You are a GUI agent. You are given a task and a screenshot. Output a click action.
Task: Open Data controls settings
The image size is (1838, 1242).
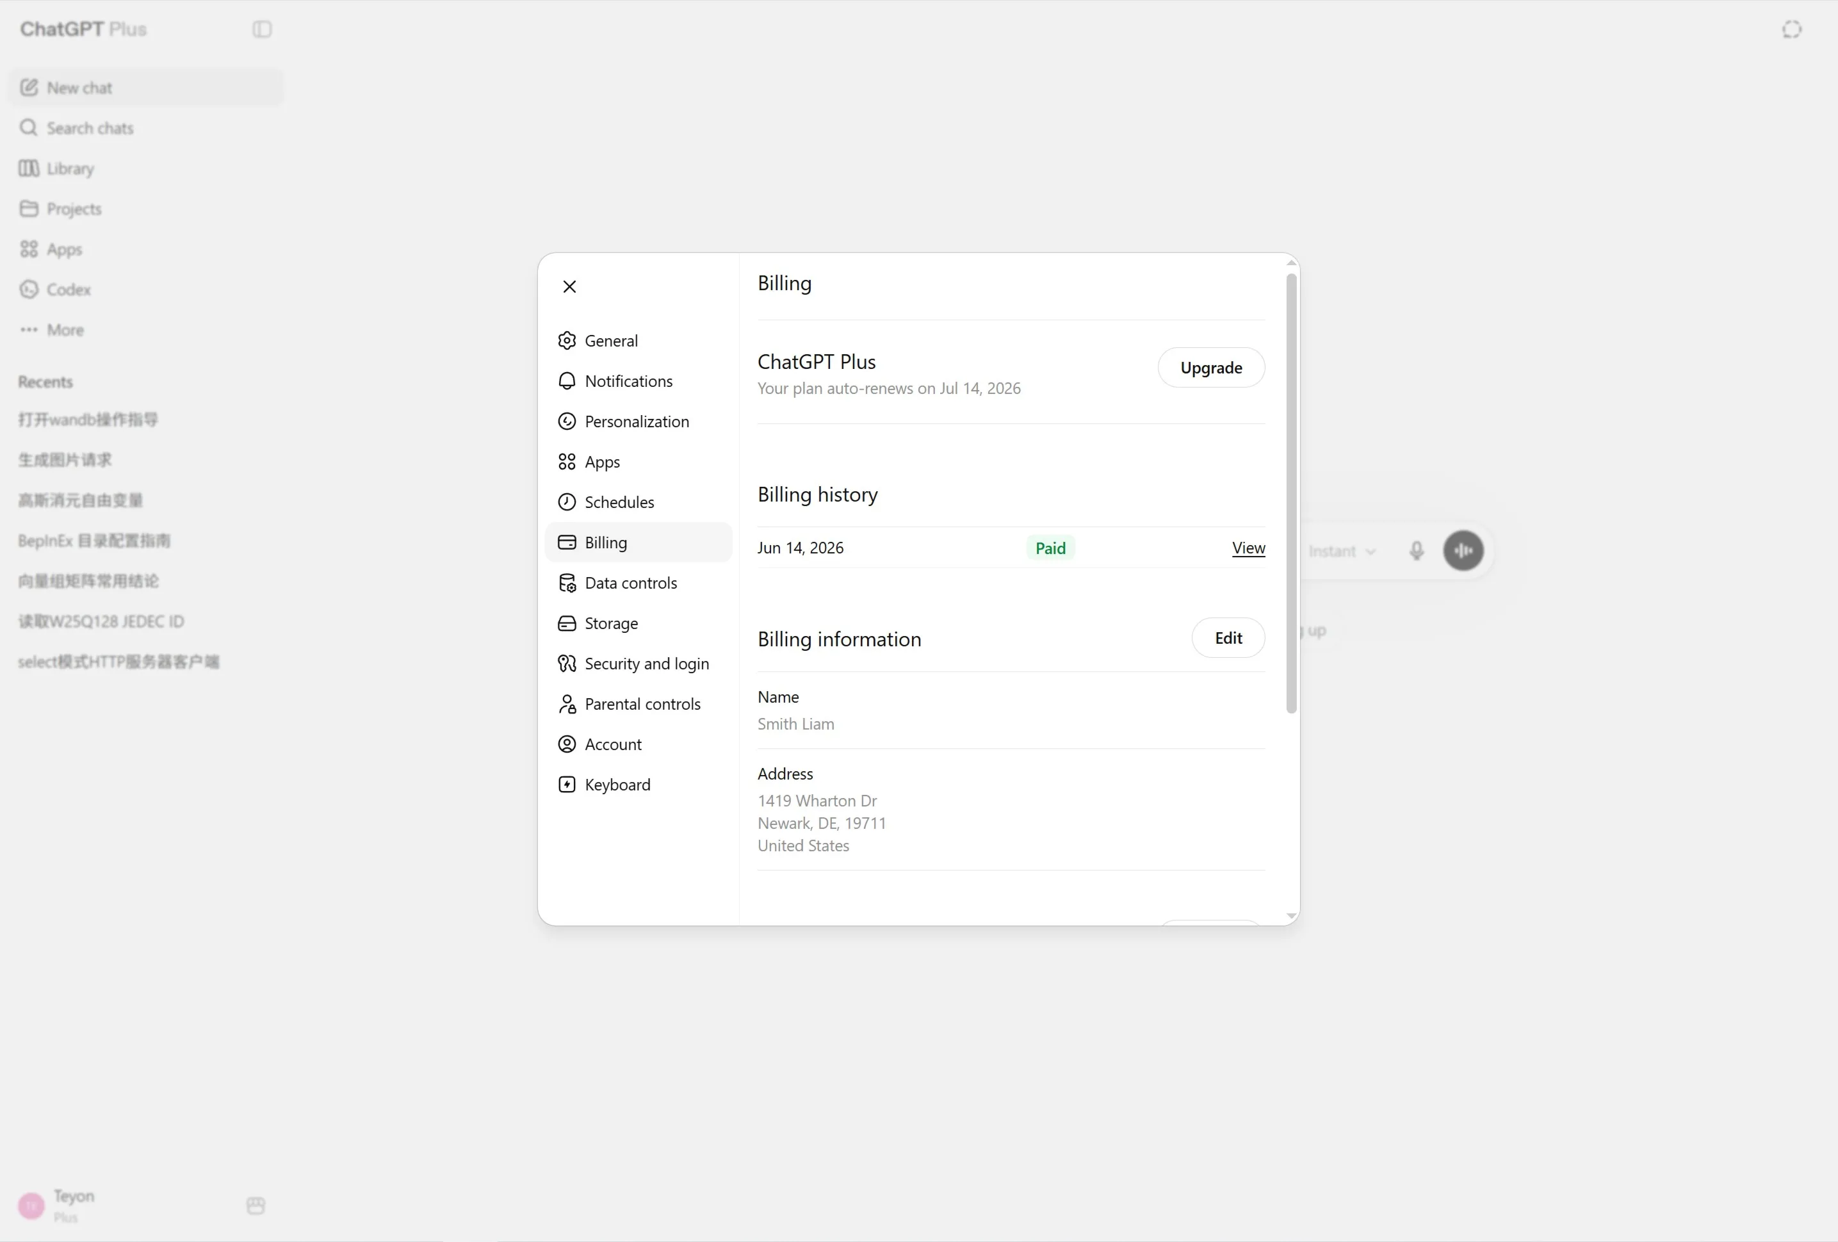pos(638,583)
